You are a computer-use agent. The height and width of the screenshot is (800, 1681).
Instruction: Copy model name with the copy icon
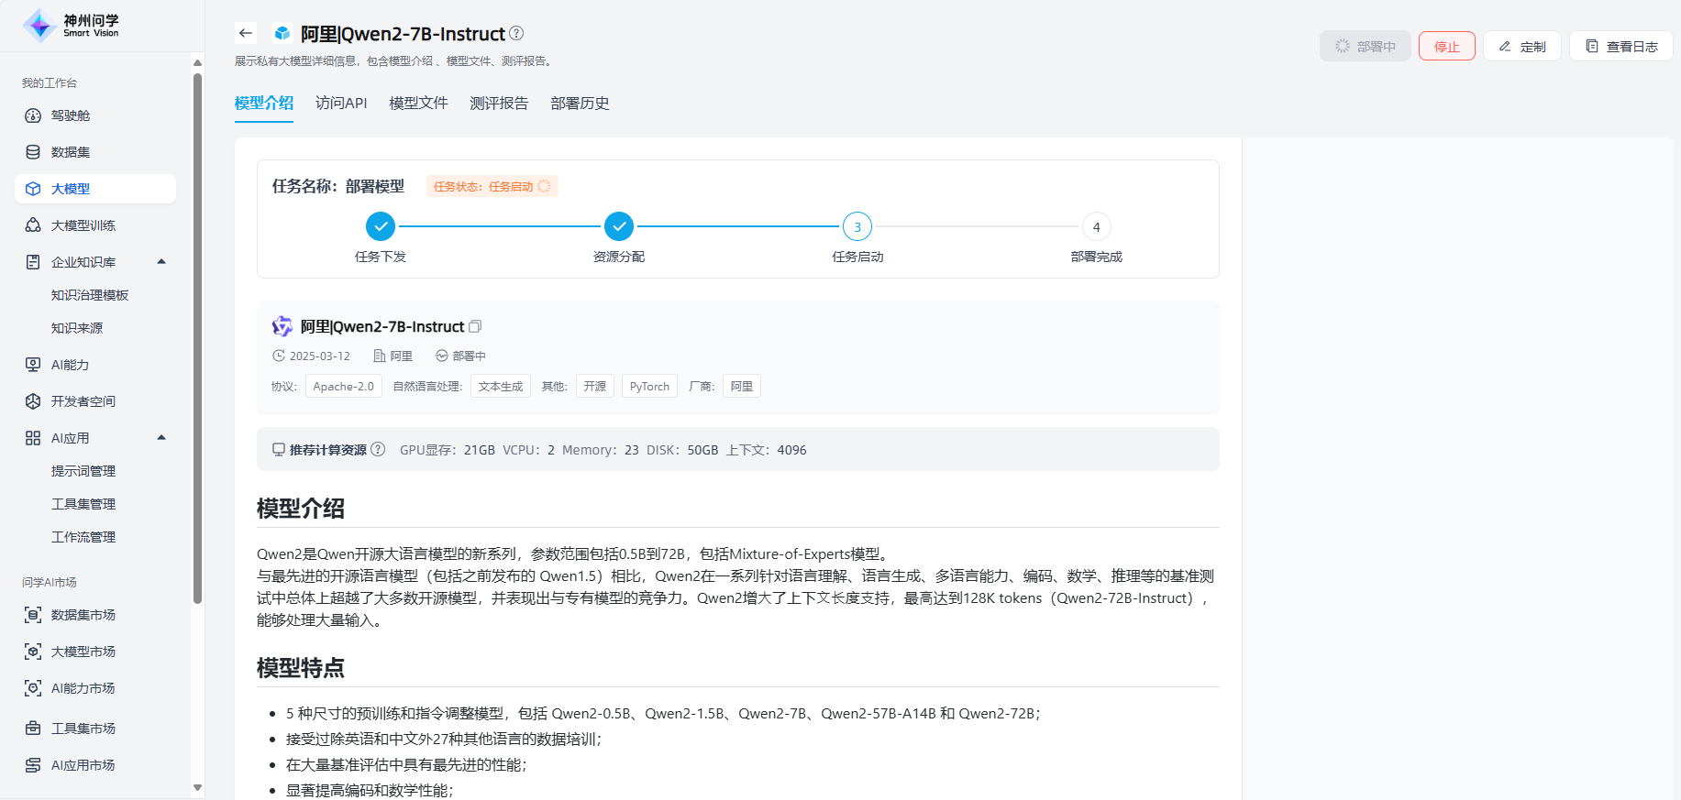(x=475, y=326)
